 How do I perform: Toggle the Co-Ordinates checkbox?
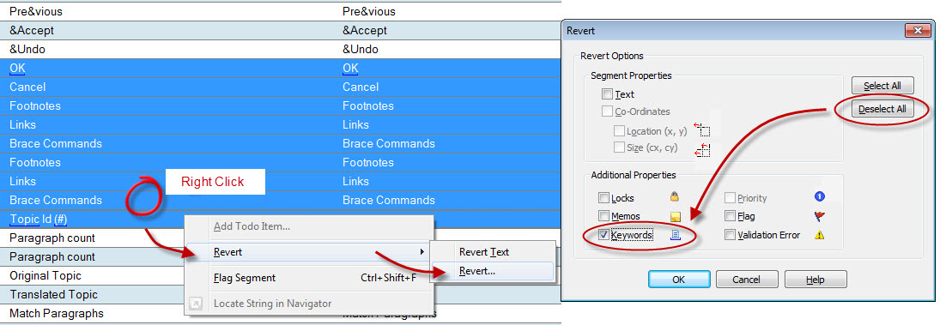[x=607, y=111]
